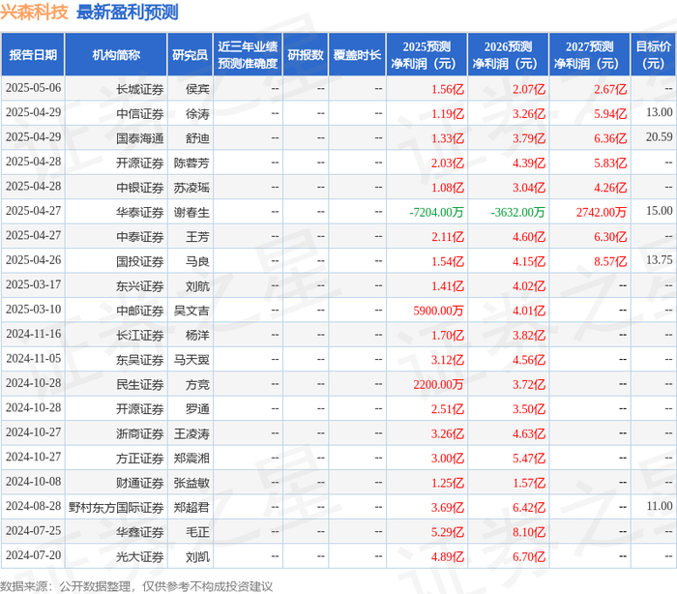The image size is (677, 594).
Task: Select the 机构简称 column header
Action: click(x=116, y=54)
